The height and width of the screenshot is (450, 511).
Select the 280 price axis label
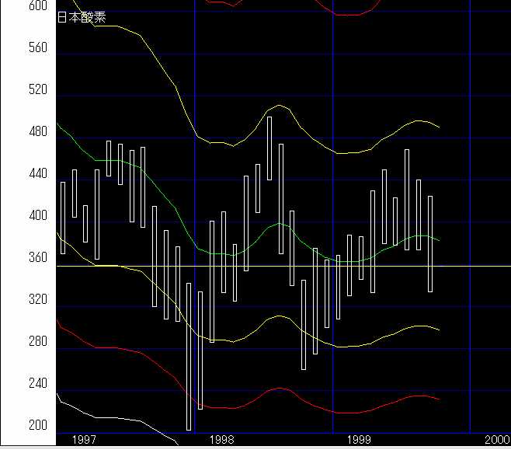pyautogui.click(x=37, y=342)
